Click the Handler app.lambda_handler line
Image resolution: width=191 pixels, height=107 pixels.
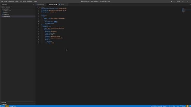pos(54,38)
